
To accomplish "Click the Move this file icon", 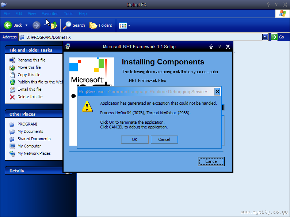I will pos(12,67).
